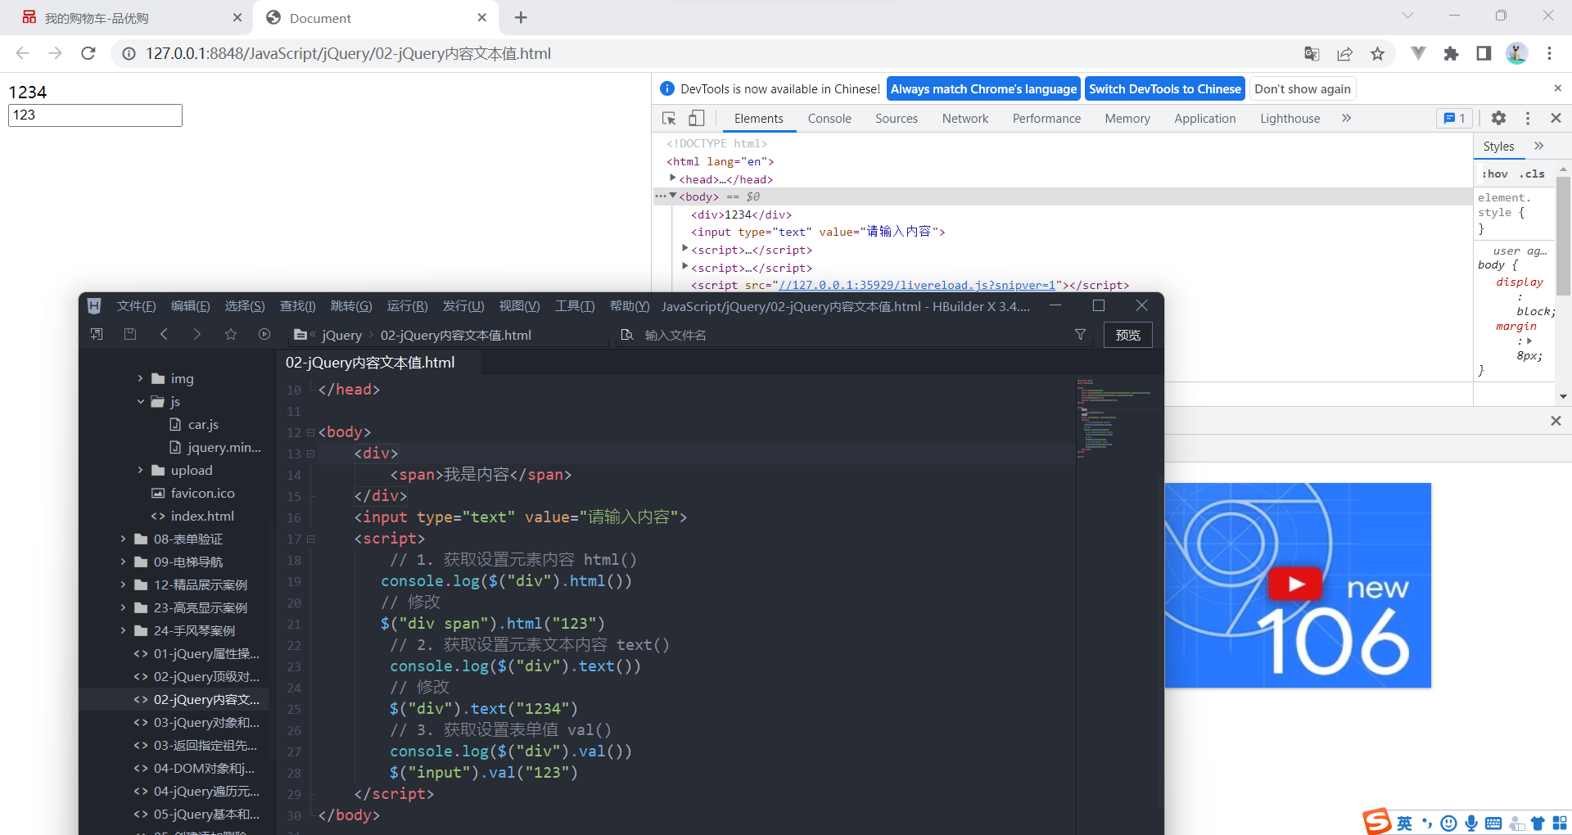Open the 运行(R) menu in HBuilder
The image size is (1572, 835).
[407, 305]
